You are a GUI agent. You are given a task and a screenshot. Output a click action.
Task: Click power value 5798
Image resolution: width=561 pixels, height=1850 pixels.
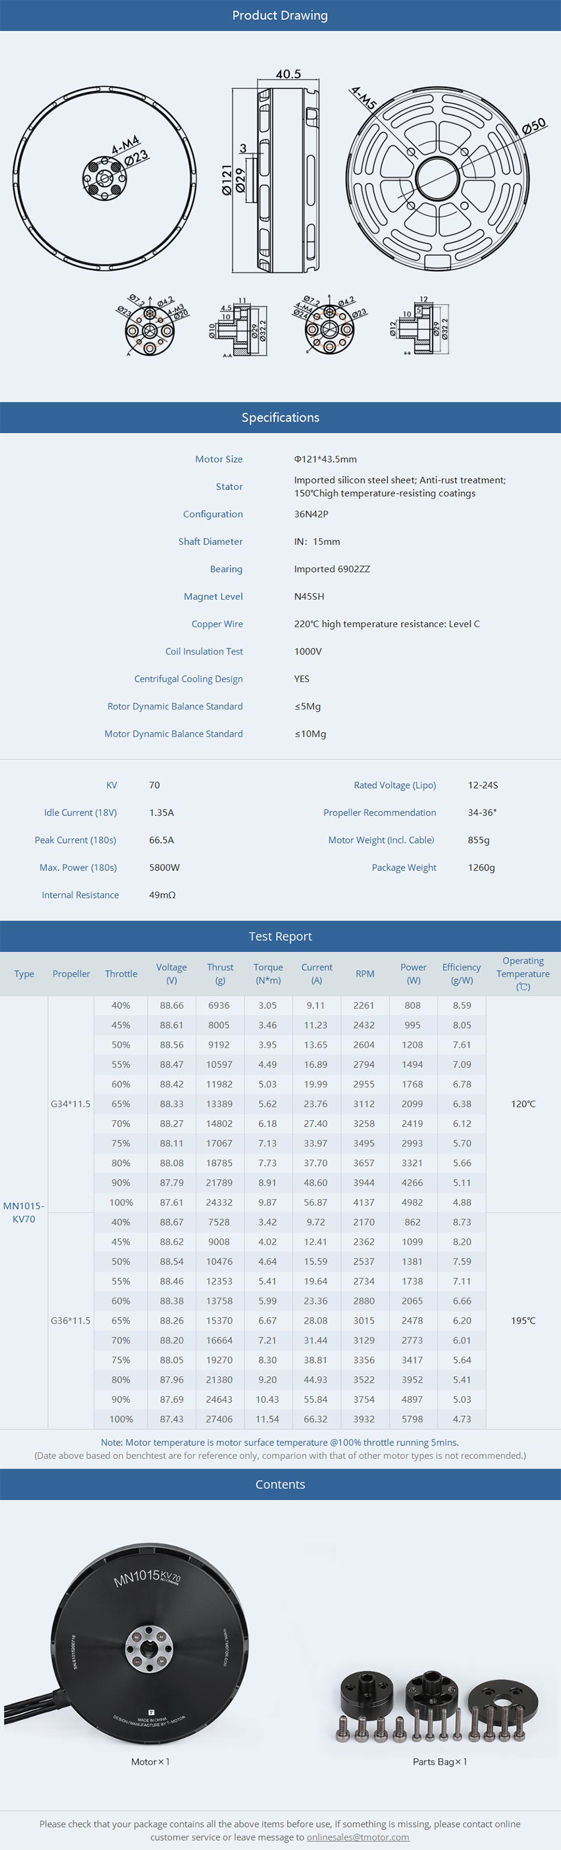(x=412, y=1419)
